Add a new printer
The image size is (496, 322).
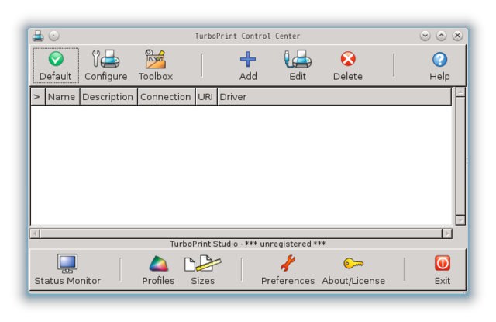pyautogui.click(x=248, y=65)
